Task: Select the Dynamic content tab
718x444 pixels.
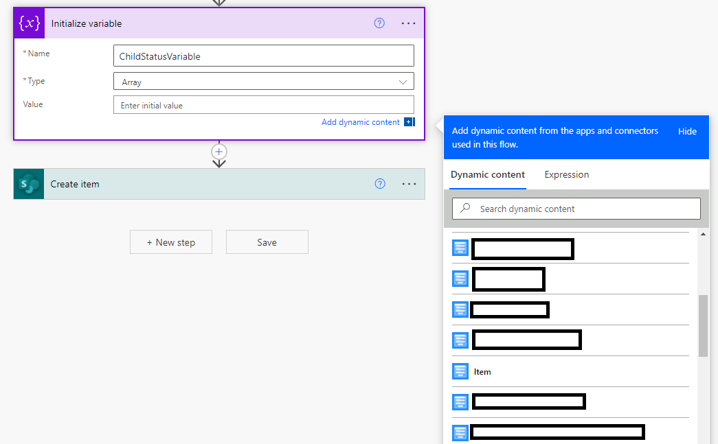Action: click(487, 174)
